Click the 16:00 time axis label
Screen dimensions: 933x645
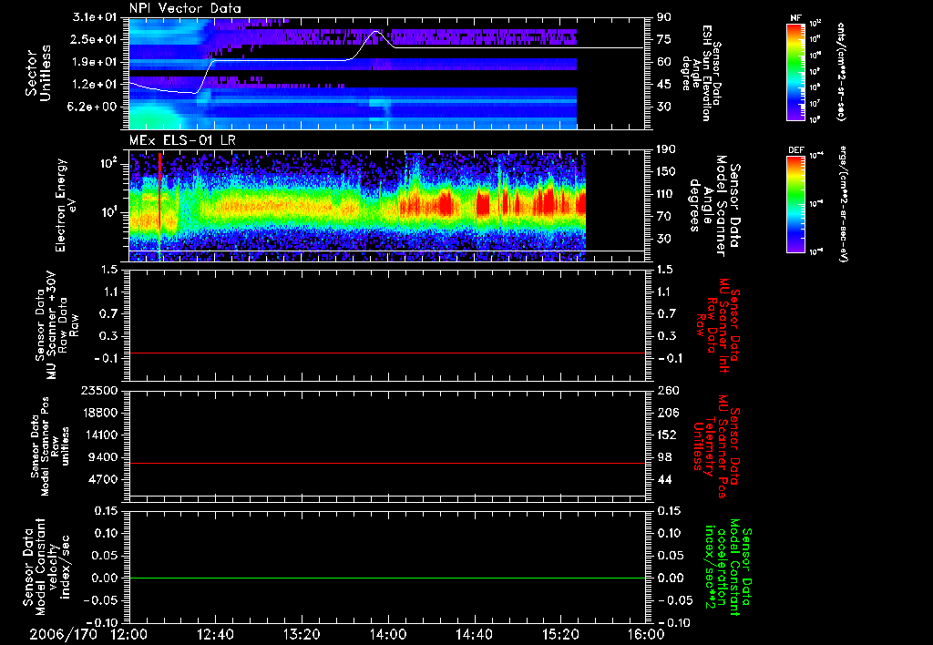646,634
